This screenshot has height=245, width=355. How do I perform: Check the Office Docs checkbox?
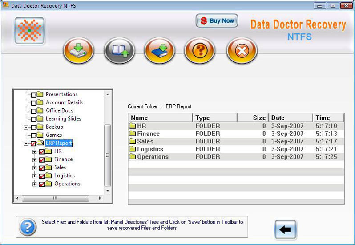[x=33, y=111]
